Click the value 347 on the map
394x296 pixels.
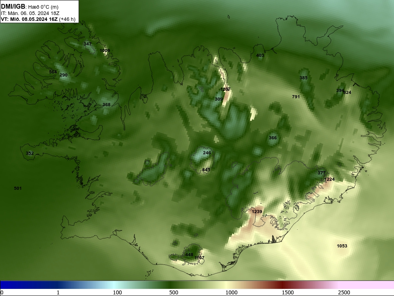click(x=87, y=44)
